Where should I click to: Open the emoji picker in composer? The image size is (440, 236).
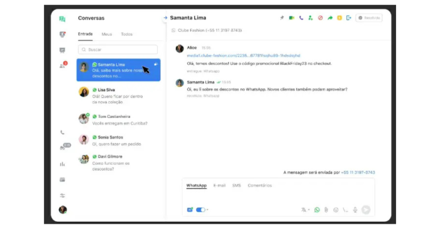click(x=336, y=210)
